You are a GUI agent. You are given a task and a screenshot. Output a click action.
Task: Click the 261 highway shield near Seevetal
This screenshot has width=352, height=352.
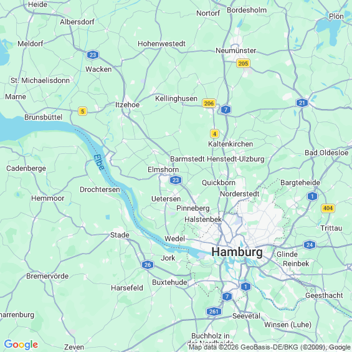[x=214, y=312]
